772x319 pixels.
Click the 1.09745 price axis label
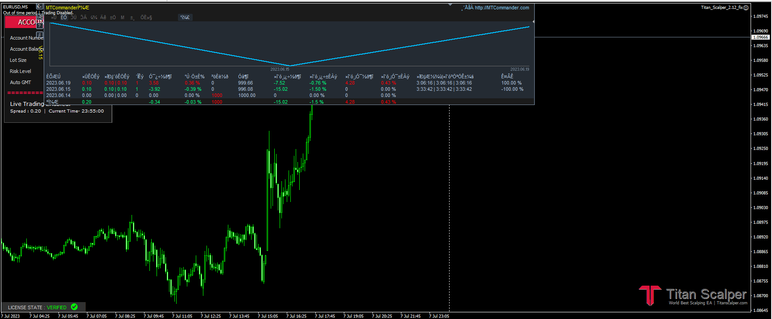[761, 16]
